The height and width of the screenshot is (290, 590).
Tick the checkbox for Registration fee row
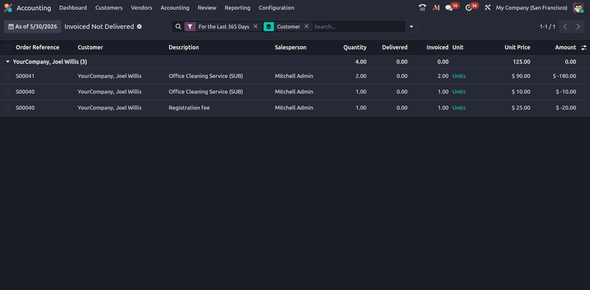pos(7,108)
